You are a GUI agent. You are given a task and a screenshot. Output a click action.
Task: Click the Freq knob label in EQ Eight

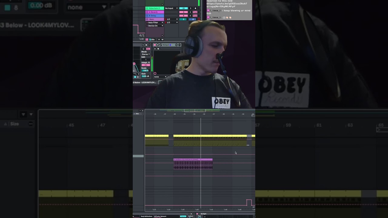click(199, 216)
